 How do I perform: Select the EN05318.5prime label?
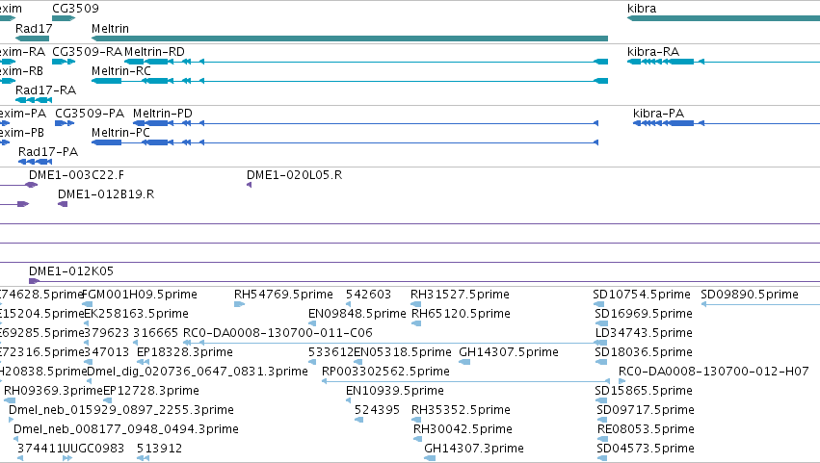[x=403, y=352]
